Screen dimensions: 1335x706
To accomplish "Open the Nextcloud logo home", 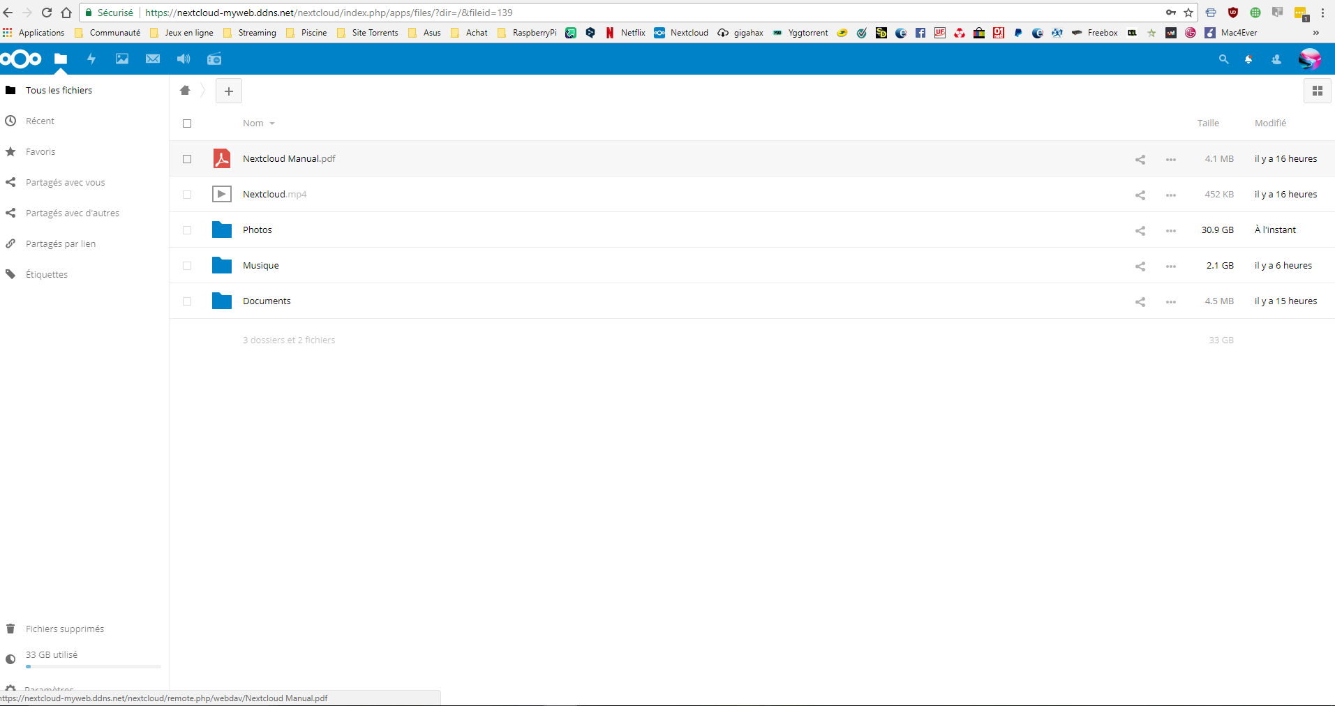I will [x=21, y=59].
